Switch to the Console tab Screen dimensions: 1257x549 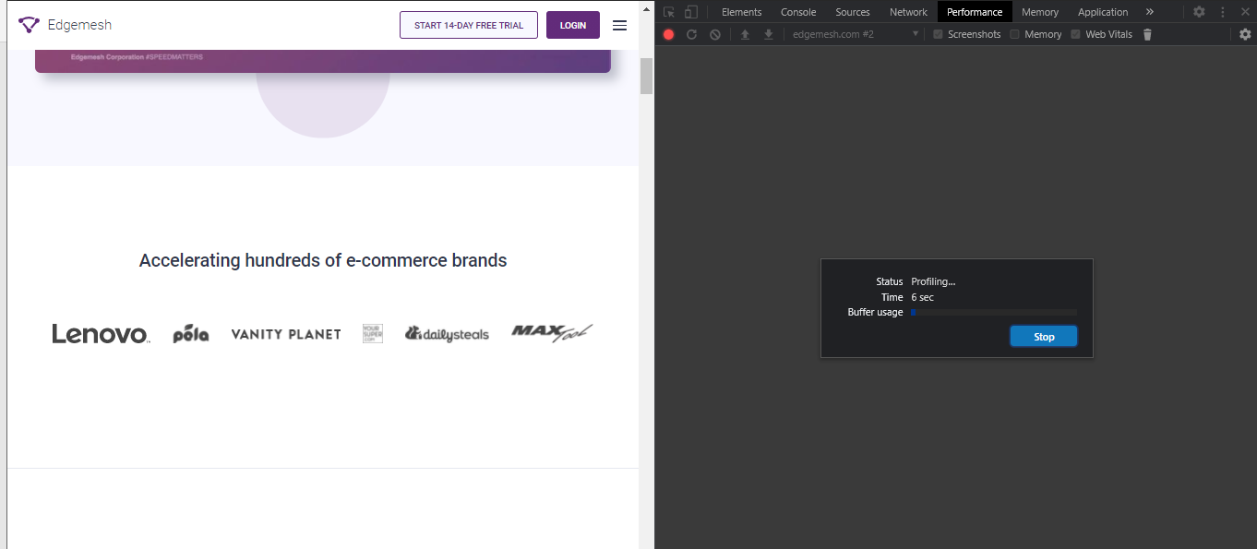click(798, 12)
